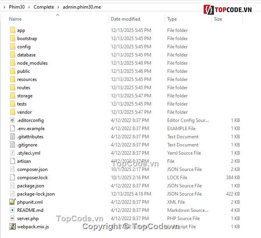
Task: Click the README.md file icon
Action: (12, 210)
